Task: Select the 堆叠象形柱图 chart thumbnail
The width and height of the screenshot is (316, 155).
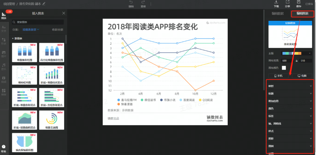Action: 24,52
